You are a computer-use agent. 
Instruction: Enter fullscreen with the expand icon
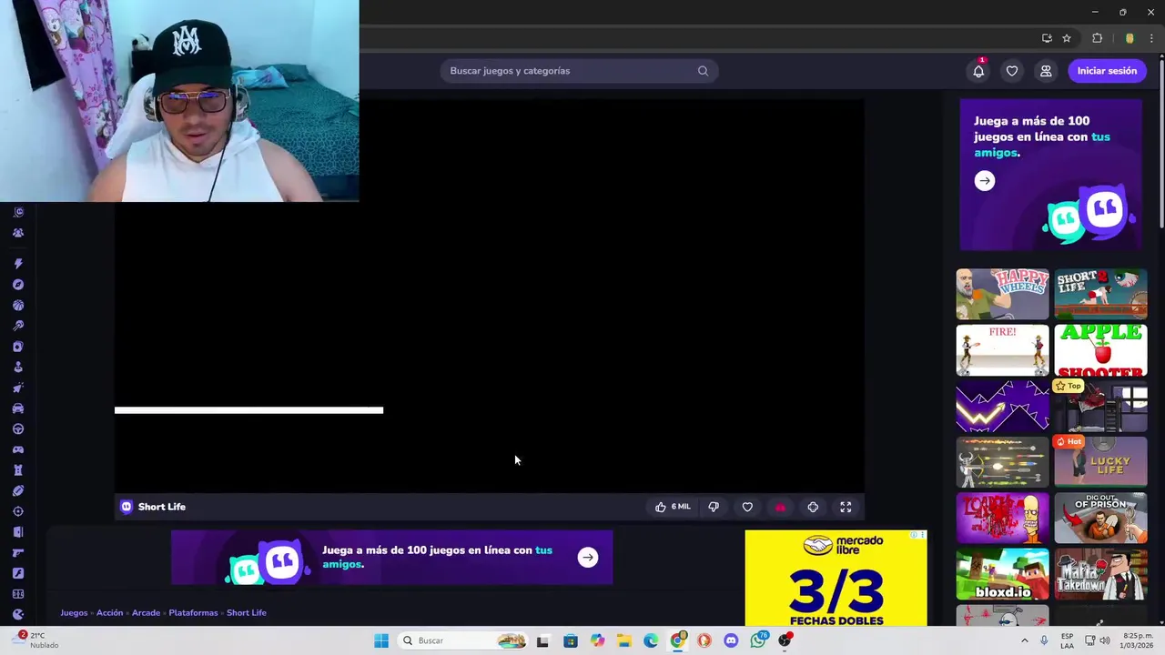pyautogui.click(x=846, y=507)
